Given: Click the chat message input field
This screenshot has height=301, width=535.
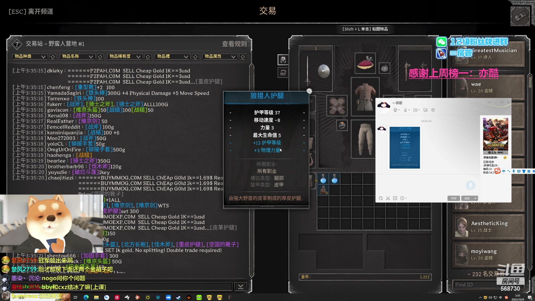Looking at the screenshot, I should point(121,287).
